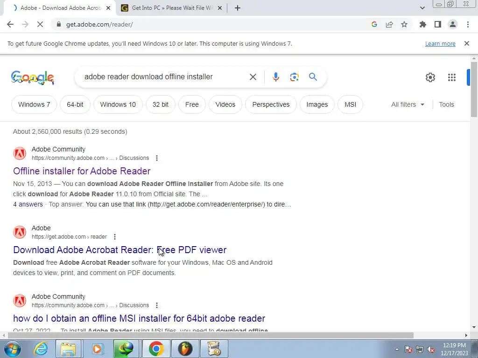Click the muted volume tray icon
Screen dimensions: 478x358
click(x=431, y=350)
